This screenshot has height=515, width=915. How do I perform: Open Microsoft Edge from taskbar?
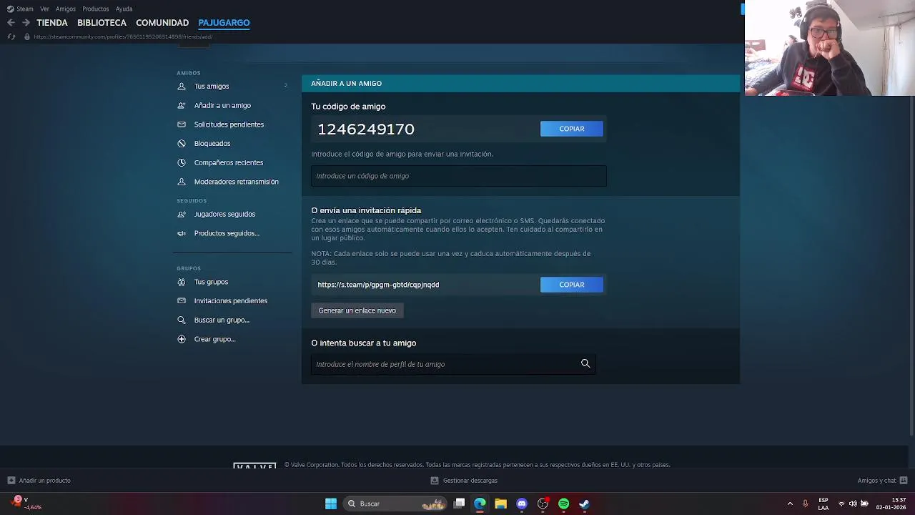pos(480,504)
